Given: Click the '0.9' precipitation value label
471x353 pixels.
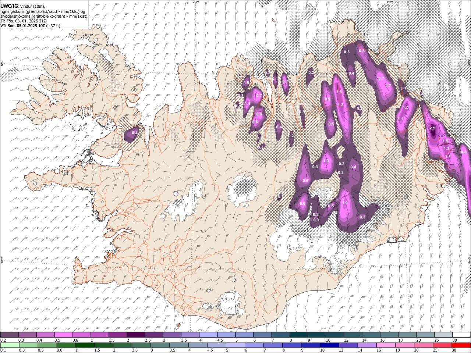Looking at the screenshot, I should click(327, 99).
